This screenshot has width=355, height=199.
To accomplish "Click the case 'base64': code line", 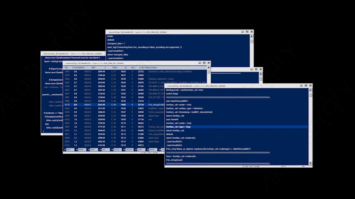I will 172,119.
